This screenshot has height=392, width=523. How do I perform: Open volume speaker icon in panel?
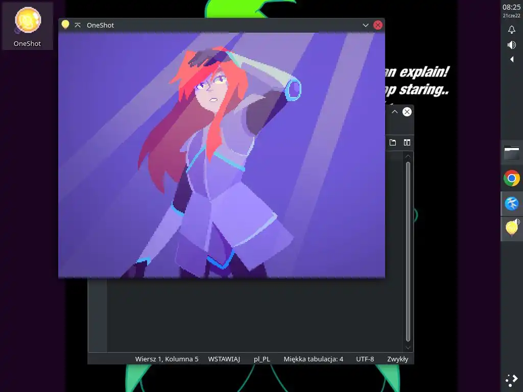click(x=512, y=45)
